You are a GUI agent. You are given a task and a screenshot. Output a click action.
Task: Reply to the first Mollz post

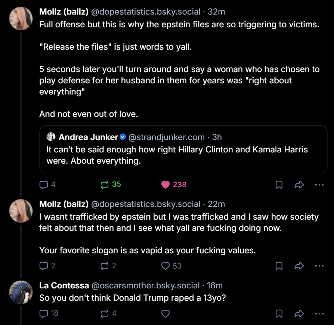click(x=44, y=185)
